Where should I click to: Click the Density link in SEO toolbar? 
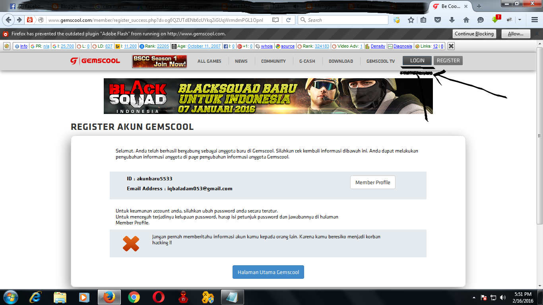pos(378,46)
